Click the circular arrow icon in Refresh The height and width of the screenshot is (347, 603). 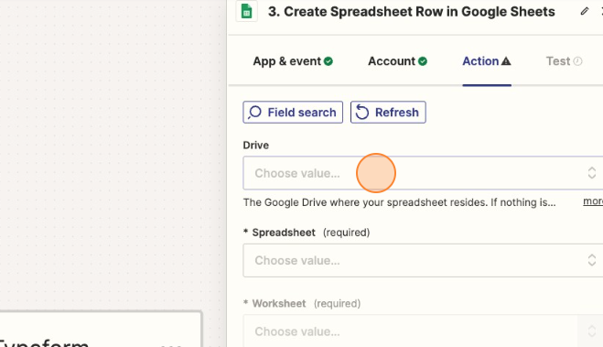click(361, 113)
